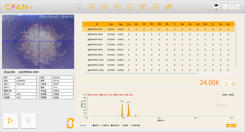The height and width of the screenshot is (132, 245).
Task: Click the 20247 count rate value
Action: [63, 84]
